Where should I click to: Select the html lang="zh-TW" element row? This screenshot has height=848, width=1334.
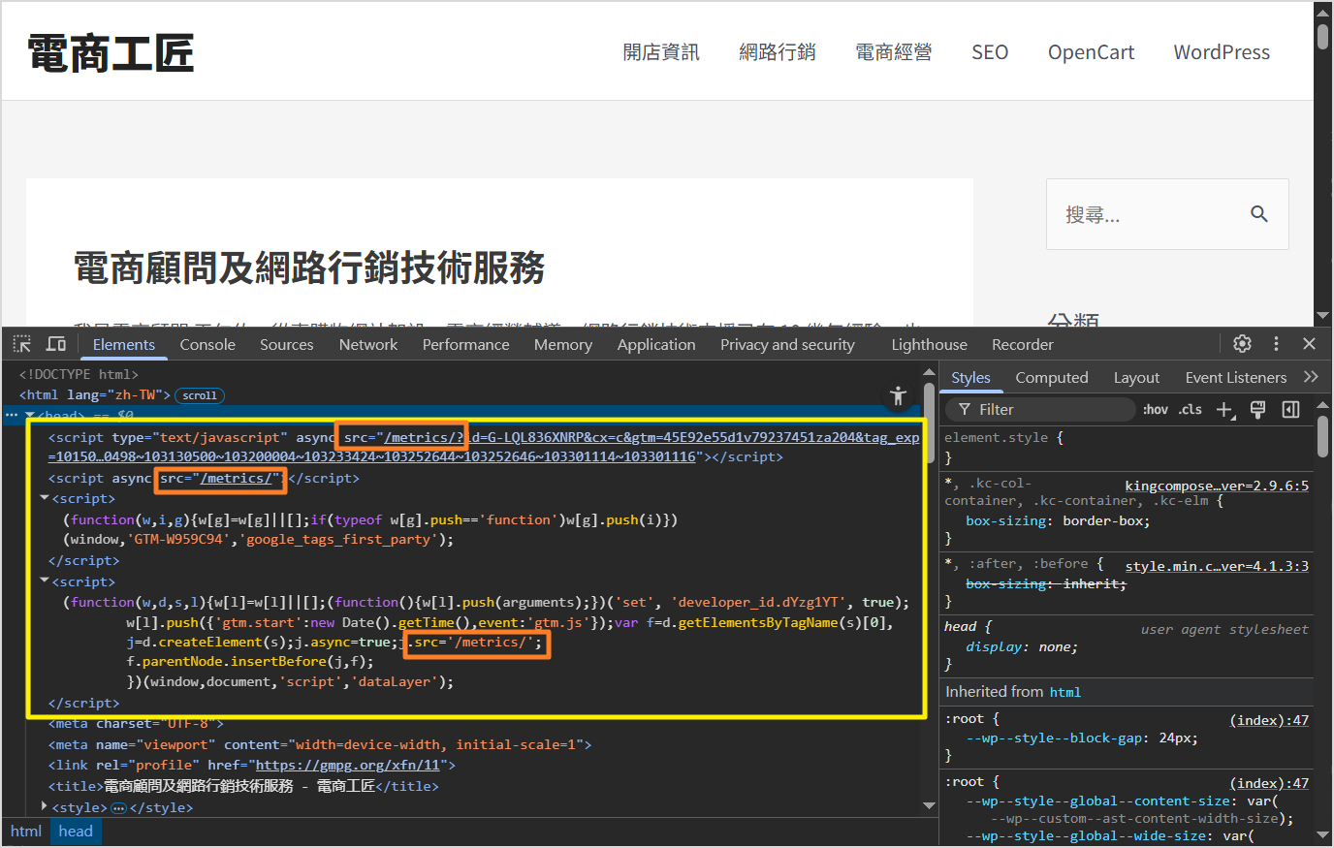pos(471,395)
